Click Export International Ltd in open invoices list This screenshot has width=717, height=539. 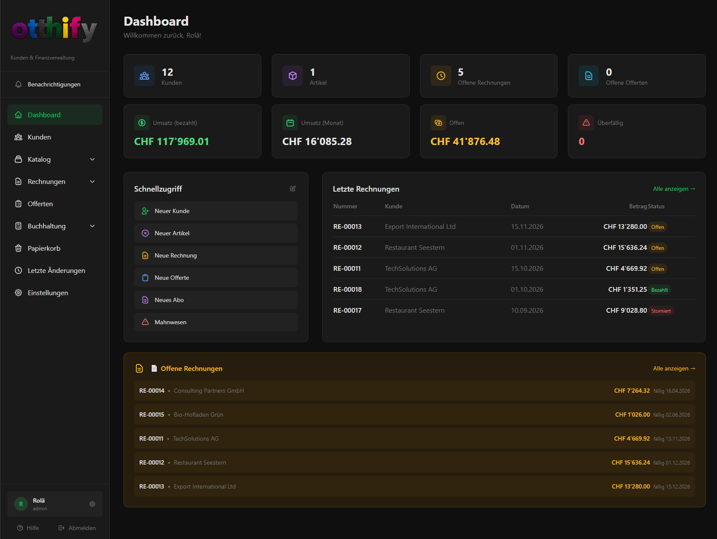[205, 486]
